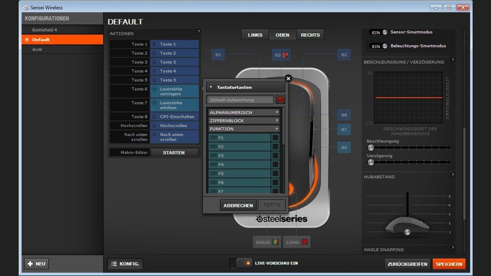Click the Verzögerung slider handle

371,162
